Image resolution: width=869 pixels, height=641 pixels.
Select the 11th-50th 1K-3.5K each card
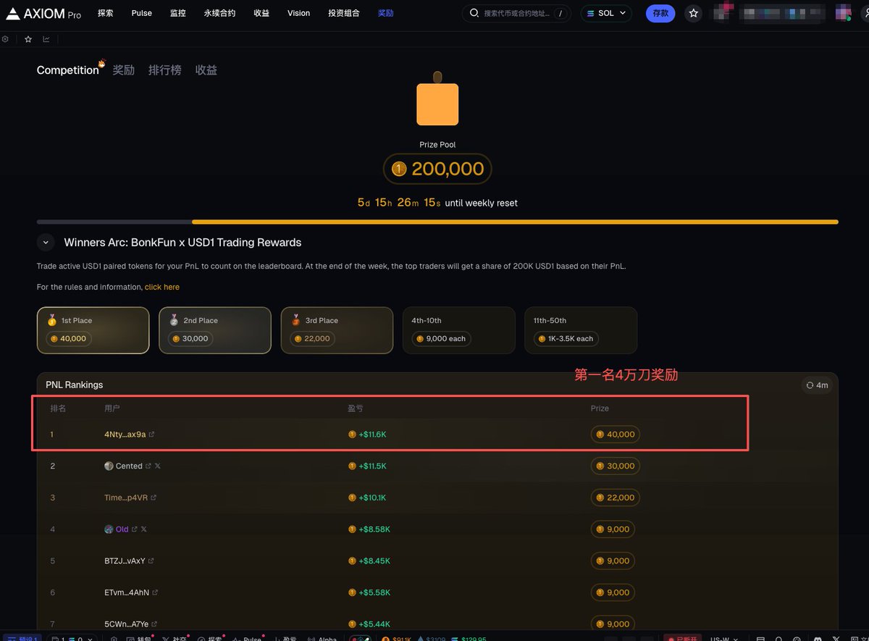coord(581,330)
